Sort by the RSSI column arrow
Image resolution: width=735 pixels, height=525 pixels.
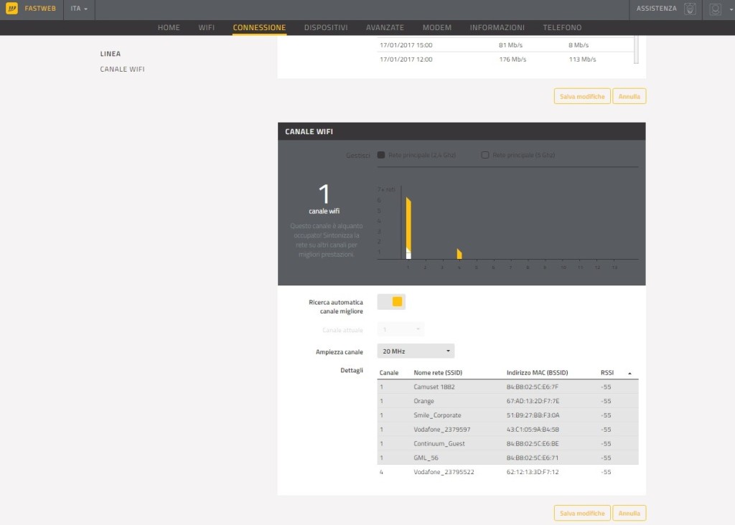(629, 373)
